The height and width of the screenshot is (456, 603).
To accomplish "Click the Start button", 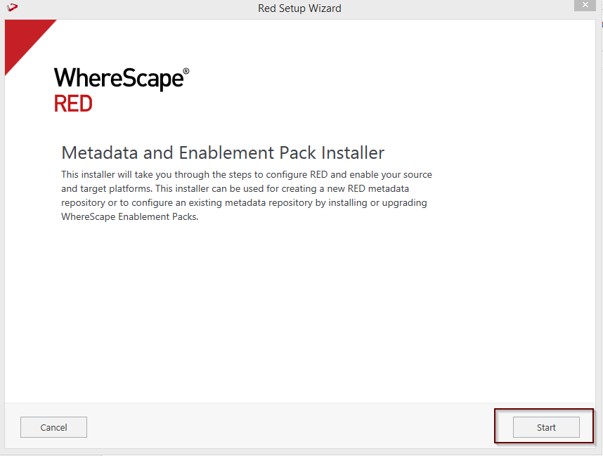I will [546, 427].
